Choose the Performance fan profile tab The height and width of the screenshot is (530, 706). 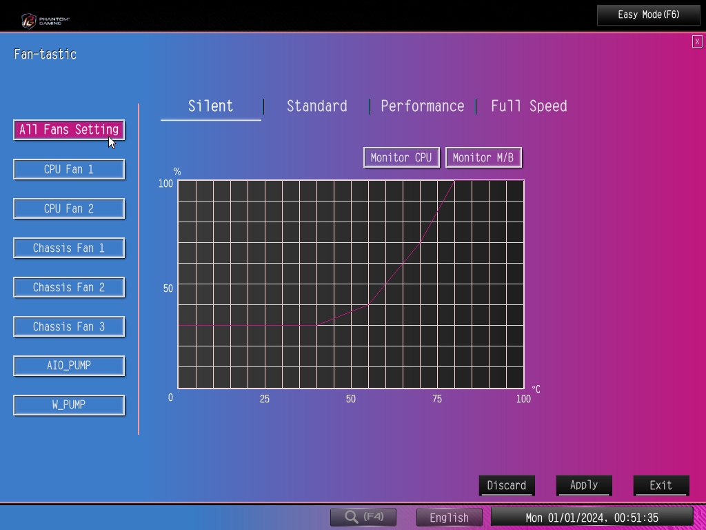tap(422, 106)
